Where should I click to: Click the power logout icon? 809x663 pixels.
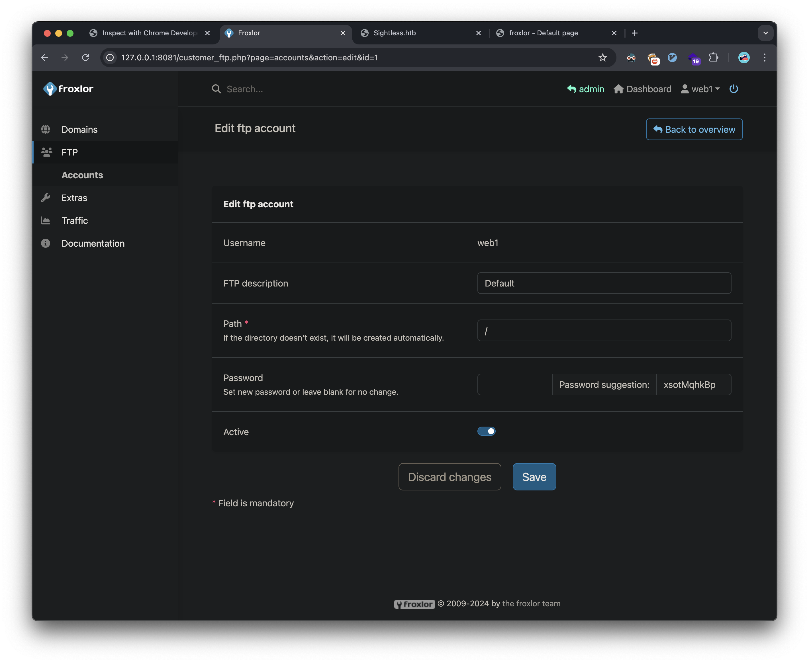(x=734, y=89)
